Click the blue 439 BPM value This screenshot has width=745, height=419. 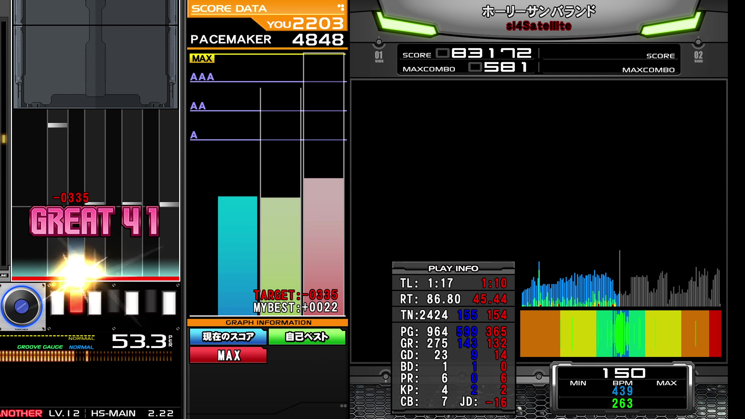[x=622, y=391]
